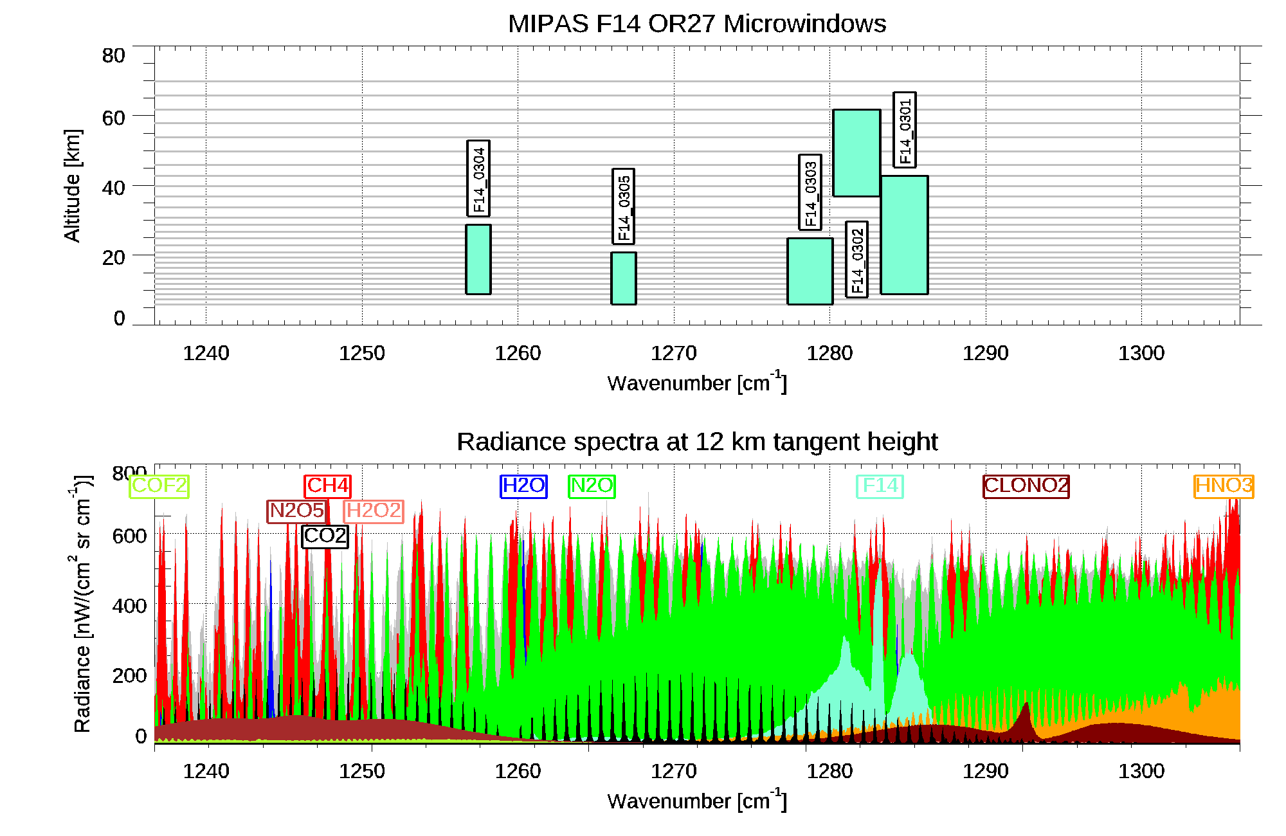This screenshot has width=1286, height=836.
Task: Click the F14_0301 microwindow label
Action: 905,130
